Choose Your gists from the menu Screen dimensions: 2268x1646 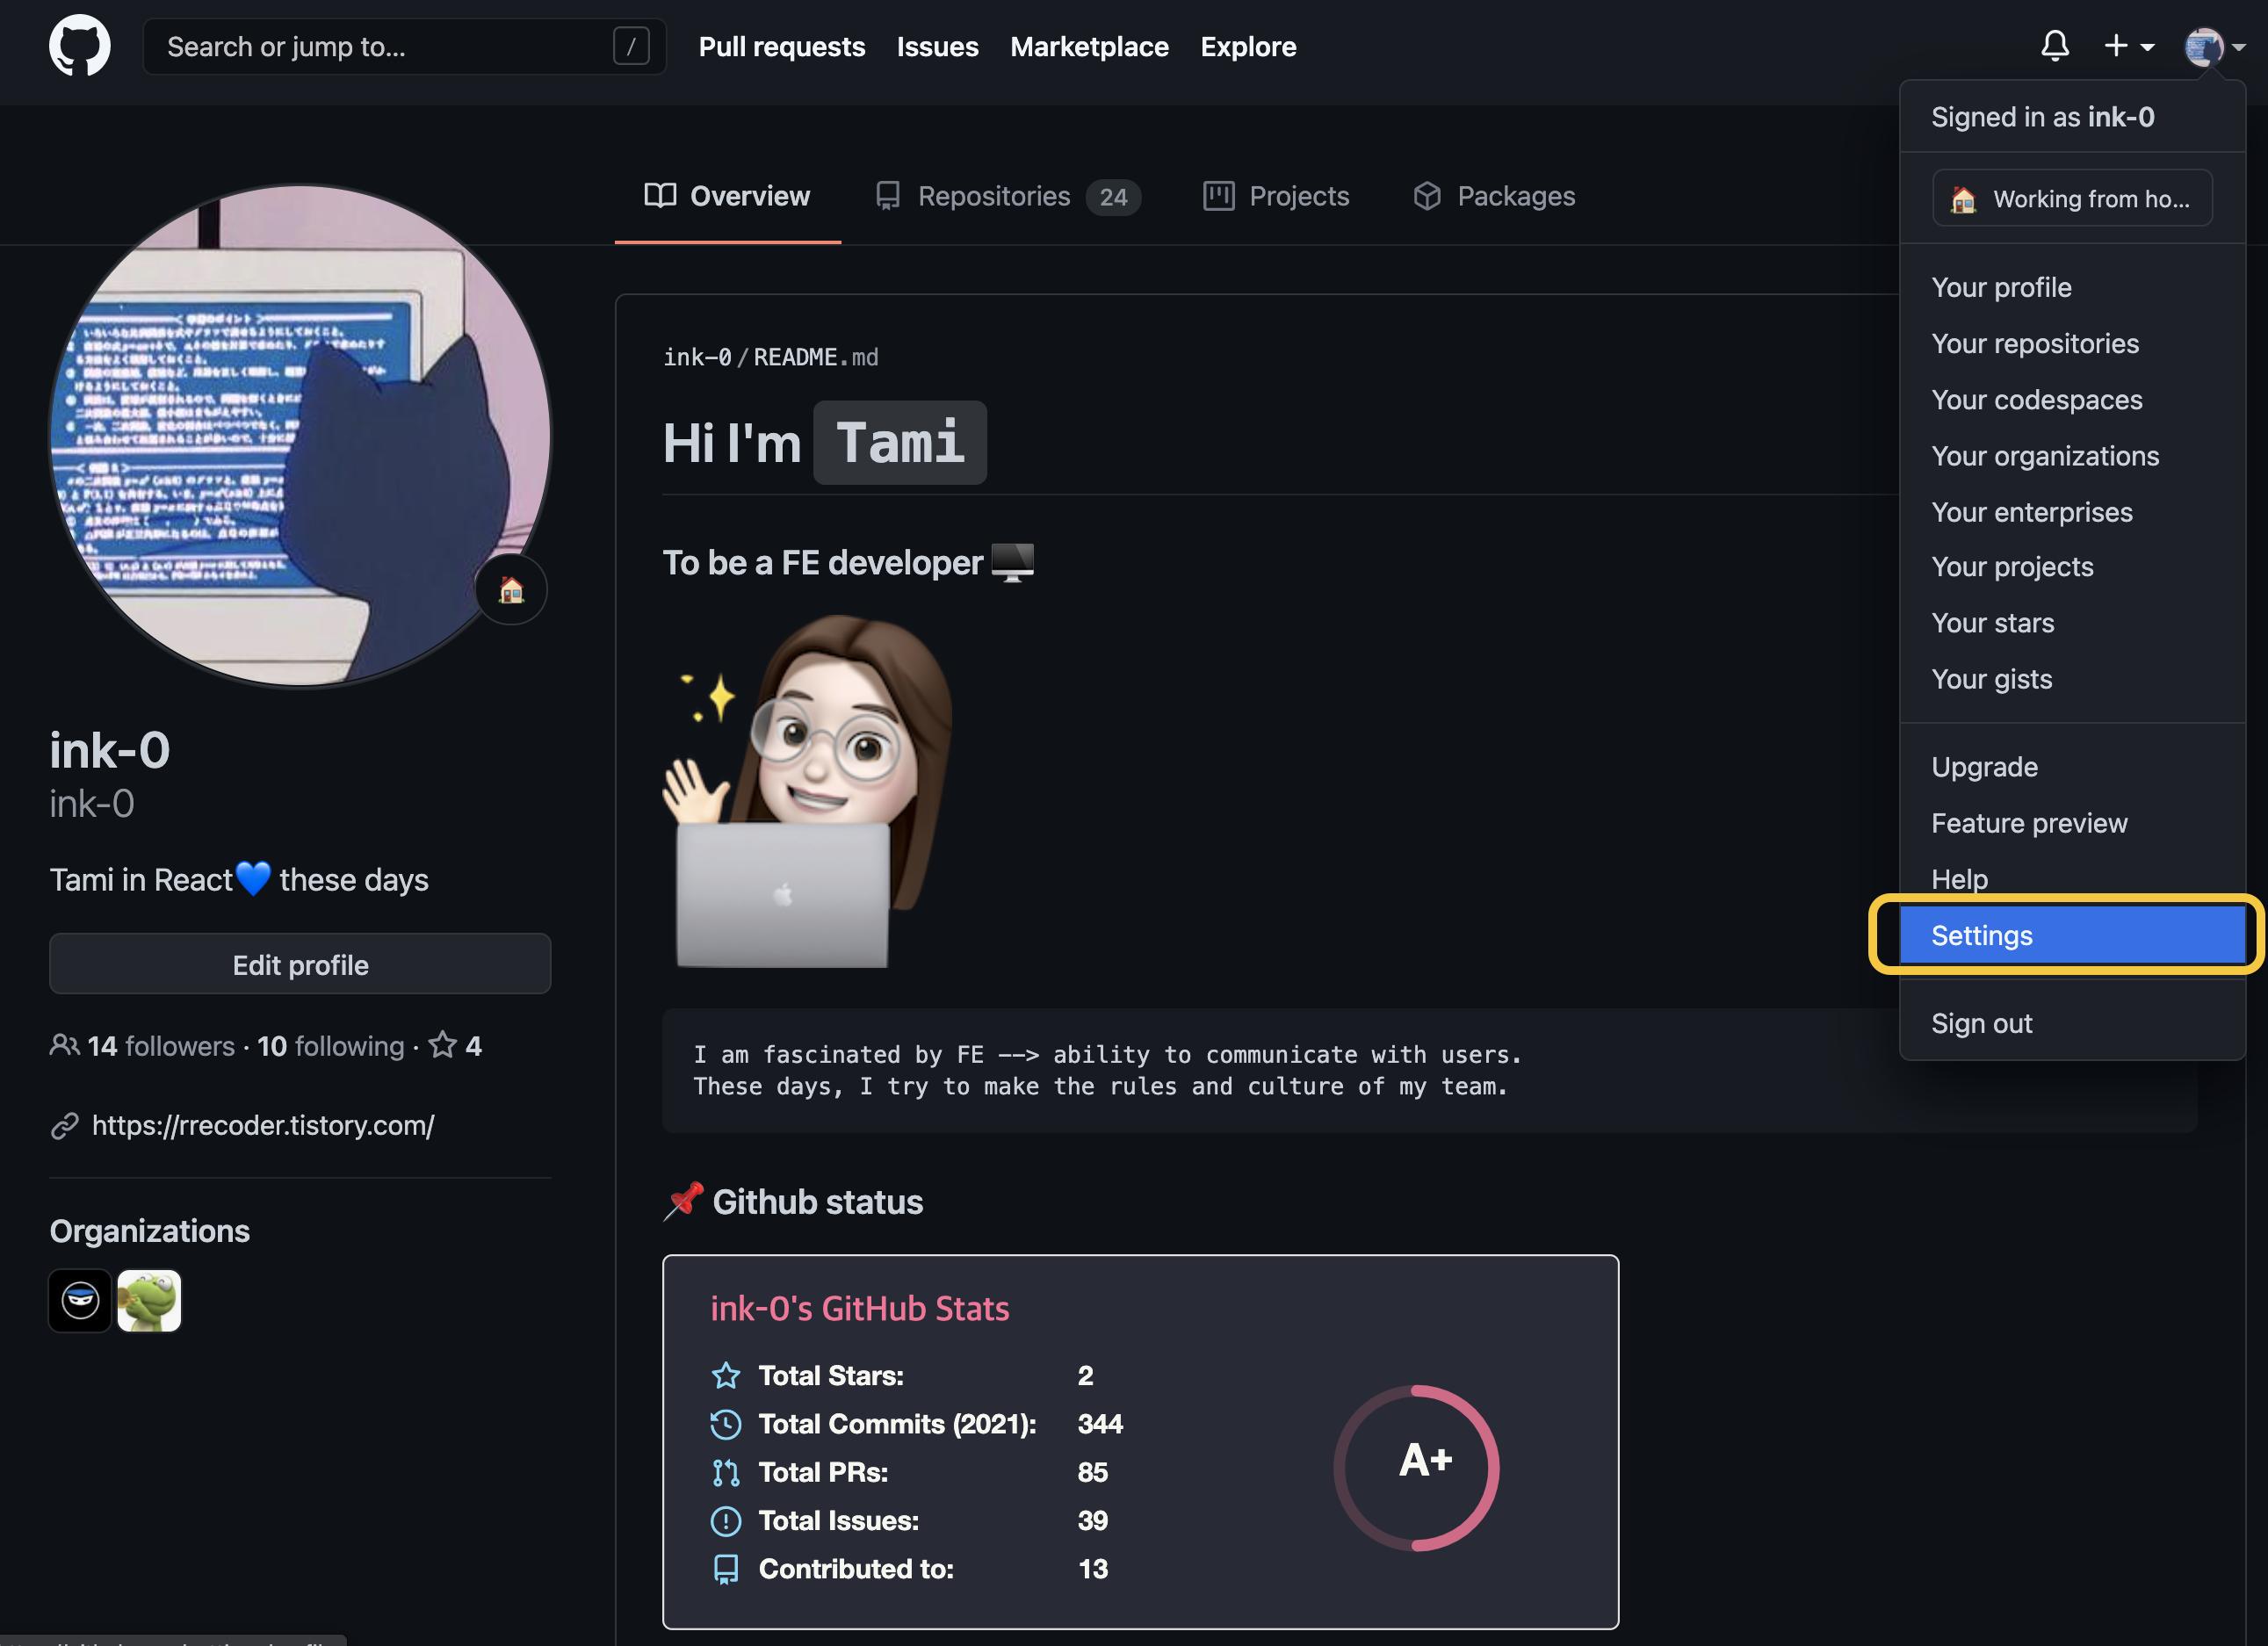1991,679
